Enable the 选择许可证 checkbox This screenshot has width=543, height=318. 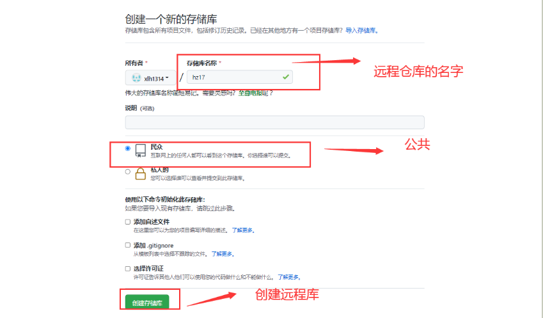click(128, 269)
